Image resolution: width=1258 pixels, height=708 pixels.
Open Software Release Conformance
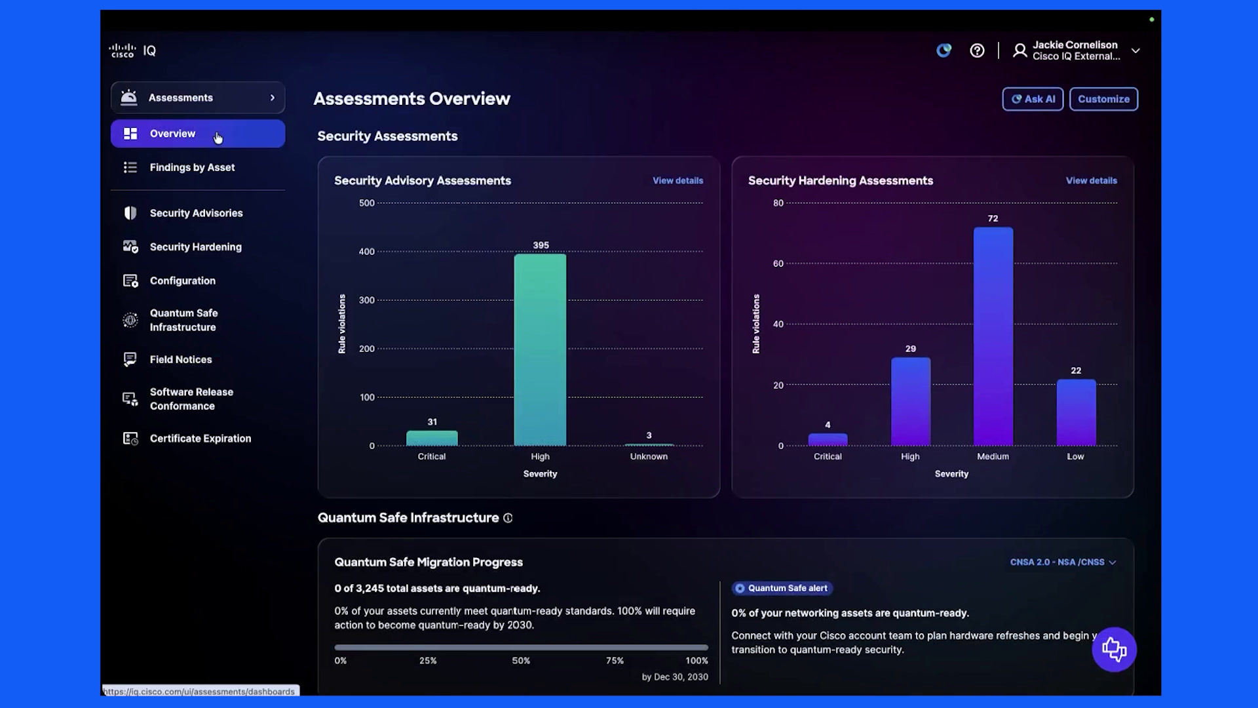coord(191,399)
